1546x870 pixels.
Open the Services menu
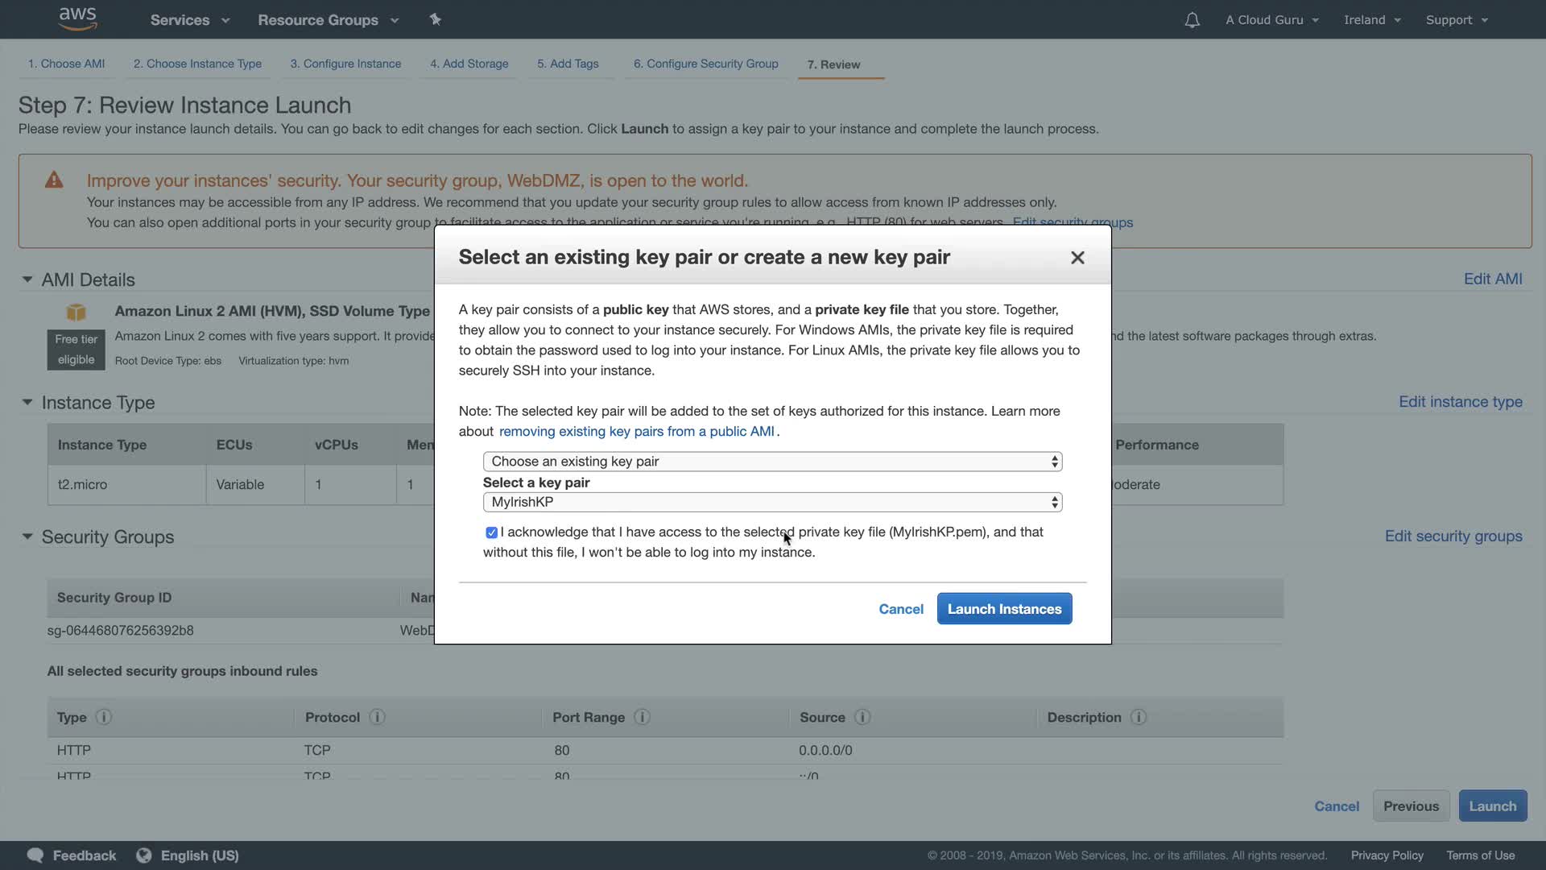coord(189,20)
